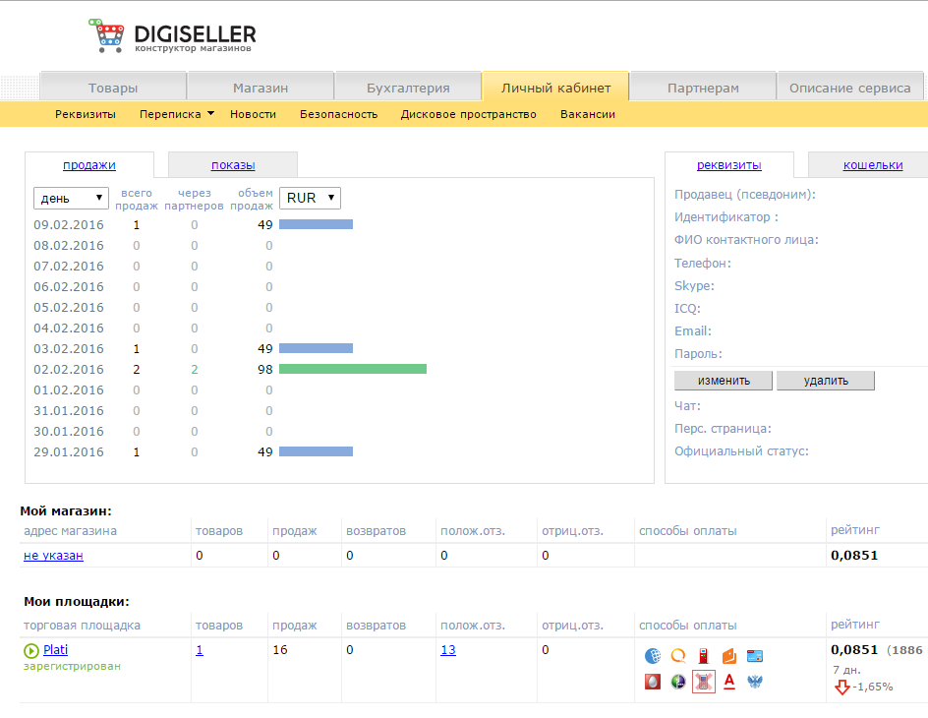
Task: Click the DIGISELLER shopping cart logo
Action: 108,36
